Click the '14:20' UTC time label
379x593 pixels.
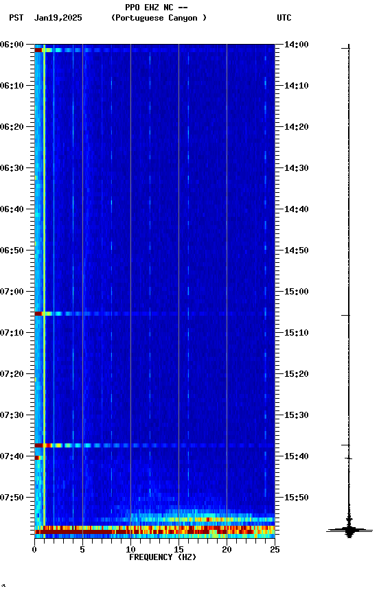(x=297, y=127)
